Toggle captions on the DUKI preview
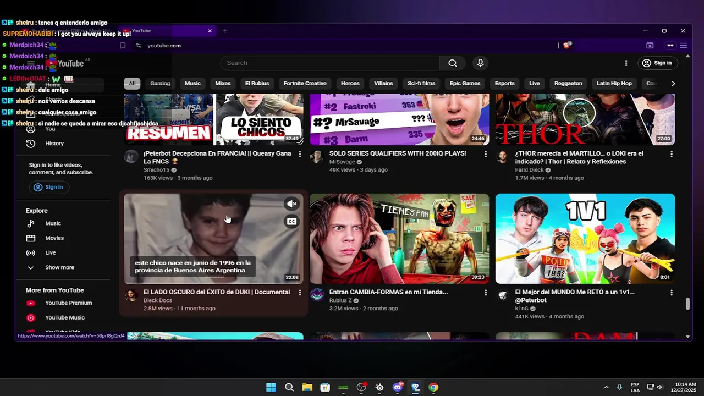Screen dimensions: 704x396 (291, 221)
